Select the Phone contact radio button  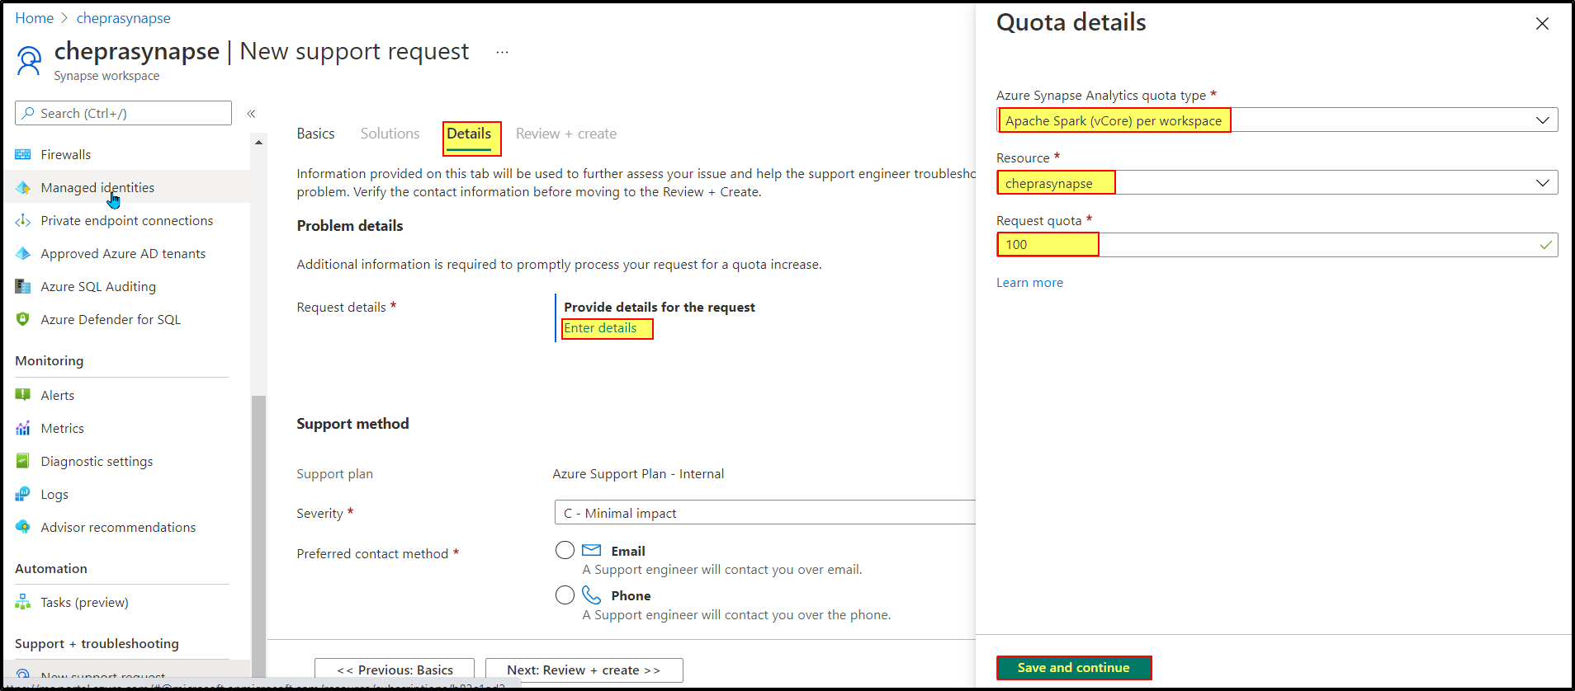pyautogui.click(x=565, y=595)
